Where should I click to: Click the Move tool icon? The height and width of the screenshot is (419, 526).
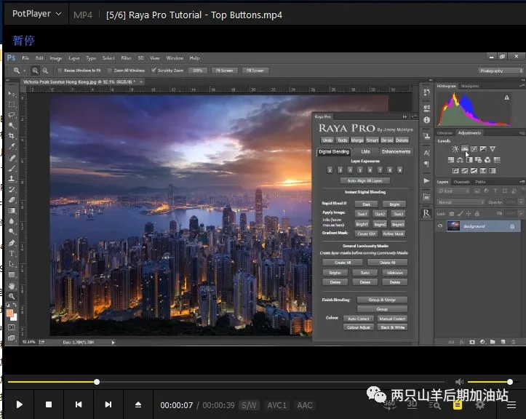pos(12,94)
